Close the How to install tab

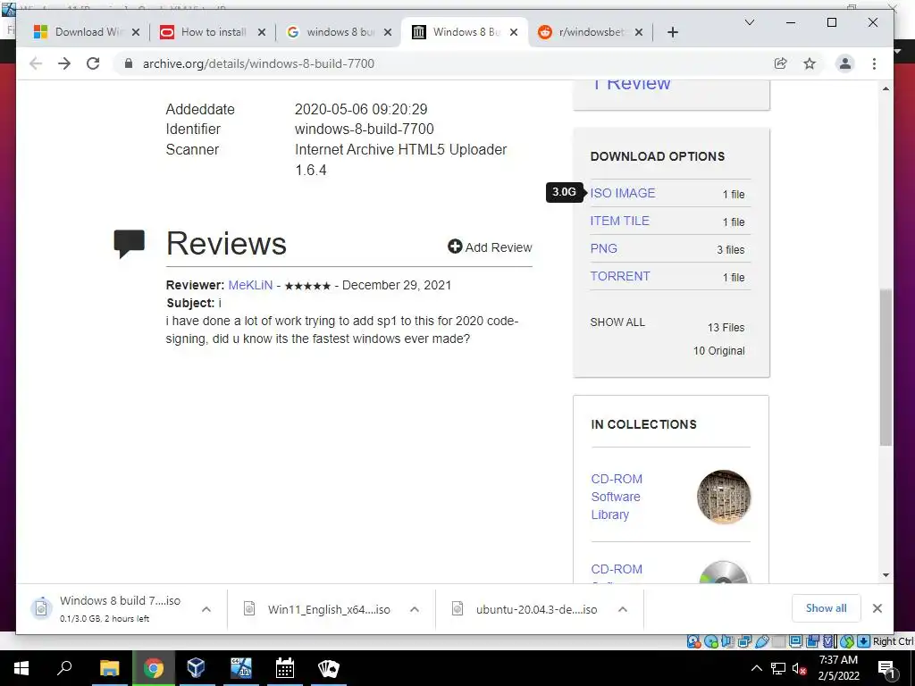(262, 32)
